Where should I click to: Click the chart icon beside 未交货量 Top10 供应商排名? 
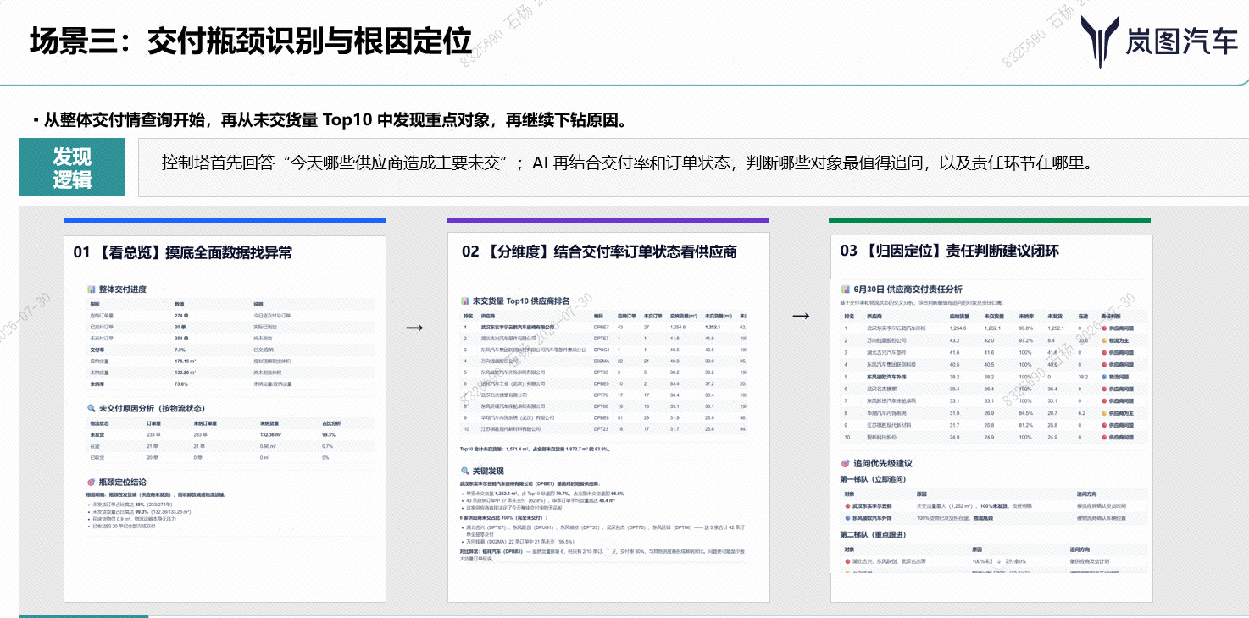(464, 301)
